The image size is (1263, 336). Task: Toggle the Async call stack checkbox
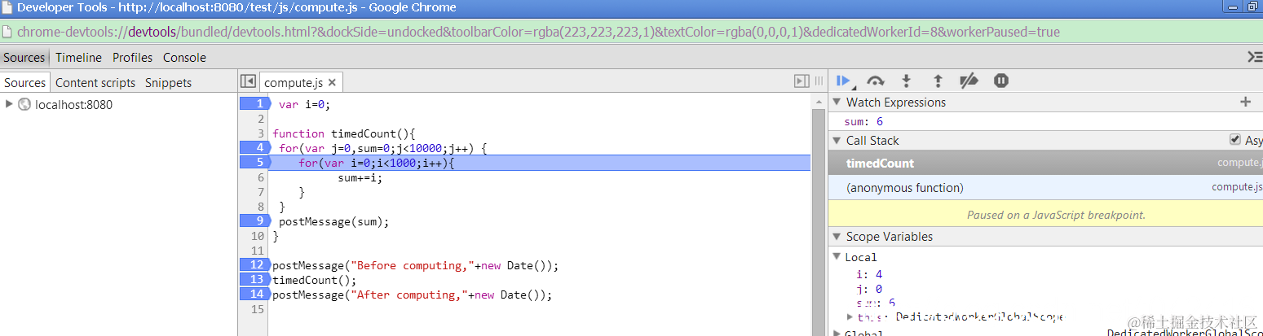pyautogui.click(x=1234, y=140)
